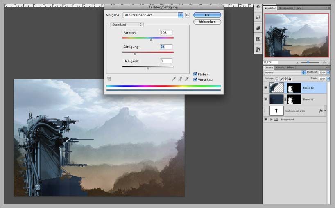This screenshot has width=335, height=208.
Task: Click the Sättigung saturation slider handle
Action: 135,54
